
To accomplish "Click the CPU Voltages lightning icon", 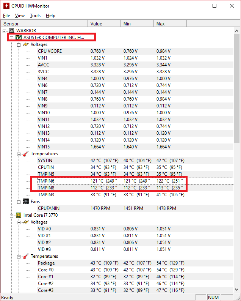I will (x=26, y=222).
